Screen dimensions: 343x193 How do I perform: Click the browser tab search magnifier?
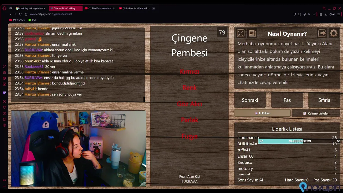[x=324, y=8]
